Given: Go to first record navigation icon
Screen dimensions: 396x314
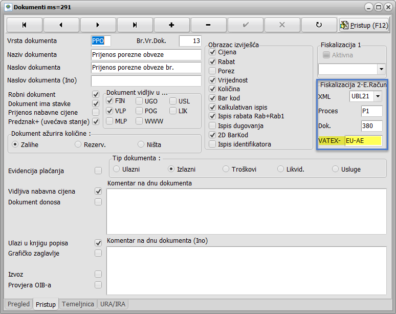Looking at the screenshot, I should (x=24, y=25).
